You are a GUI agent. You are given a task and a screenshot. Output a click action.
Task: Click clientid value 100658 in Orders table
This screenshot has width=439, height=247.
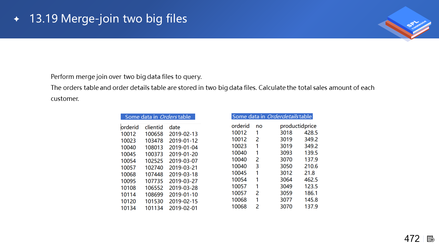coord(154,134)
